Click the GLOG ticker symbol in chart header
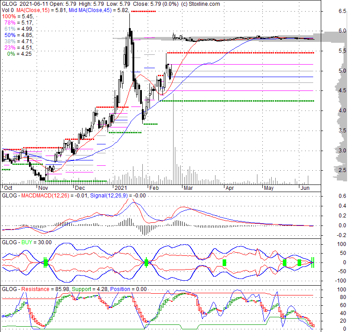This screenshot has height=332, width=348. pos(9,4)
